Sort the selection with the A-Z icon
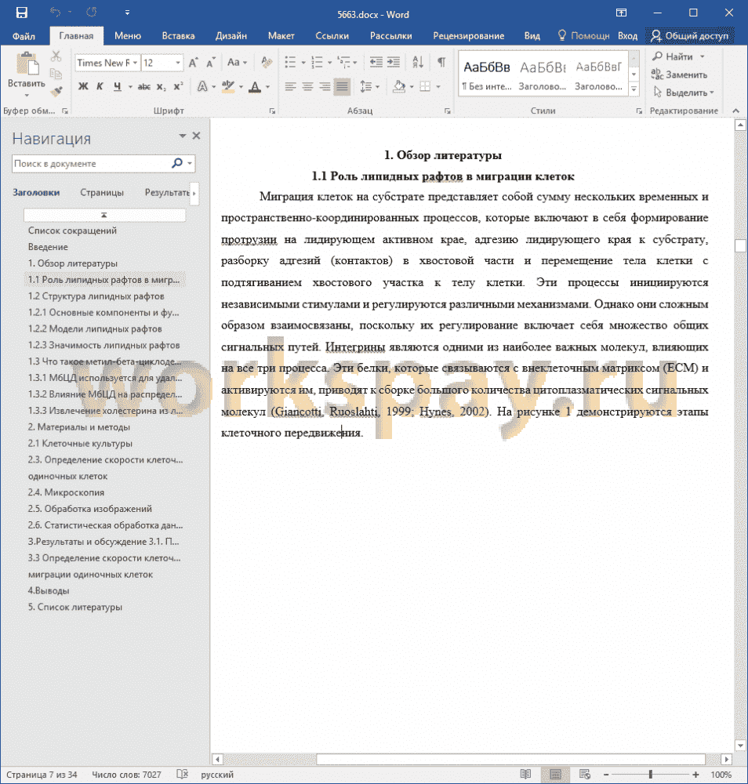 click(418, 62)
